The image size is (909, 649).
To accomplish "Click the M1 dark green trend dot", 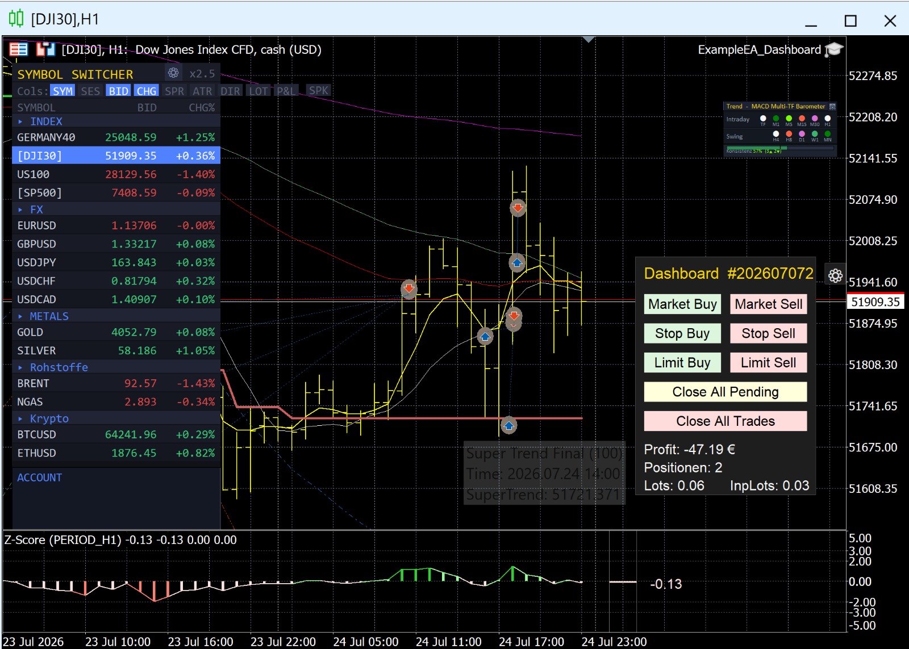I will (x=776, y=118).
